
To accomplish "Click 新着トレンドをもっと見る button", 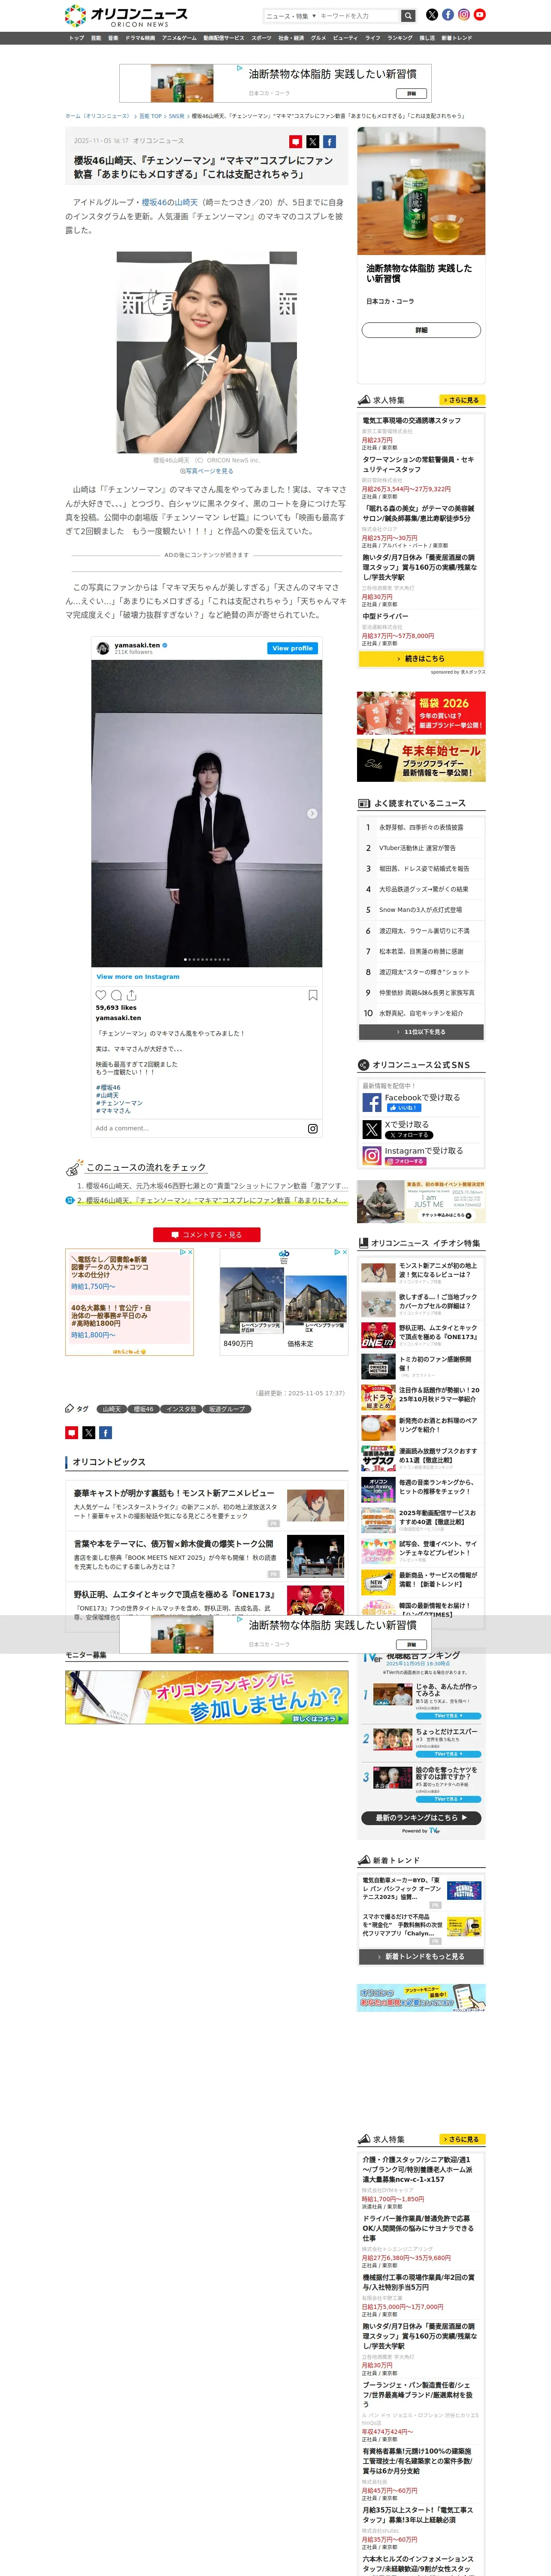I will pos(421,1957).
